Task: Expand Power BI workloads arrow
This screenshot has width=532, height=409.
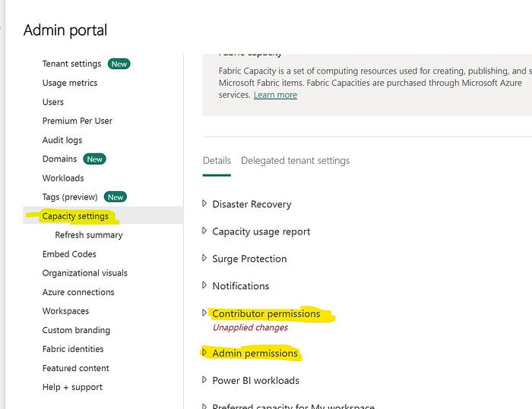Action: (x=204, y=379)
